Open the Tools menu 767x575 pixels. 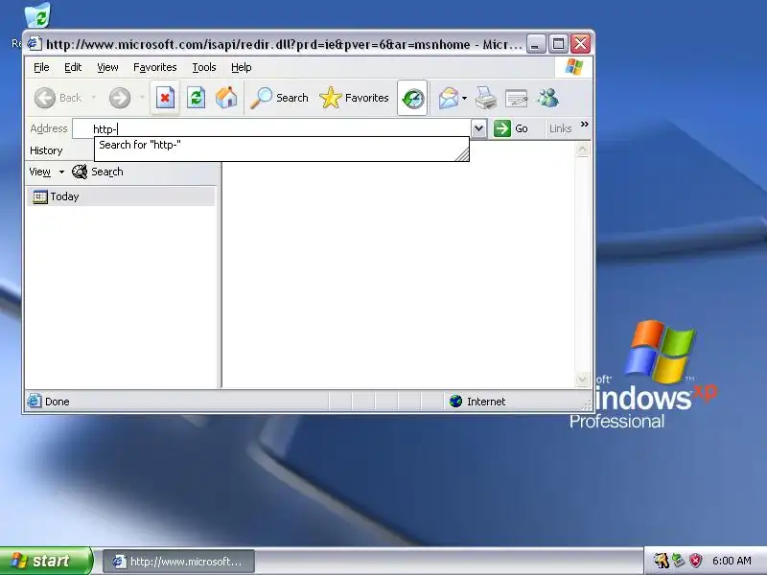coord(204,67)
